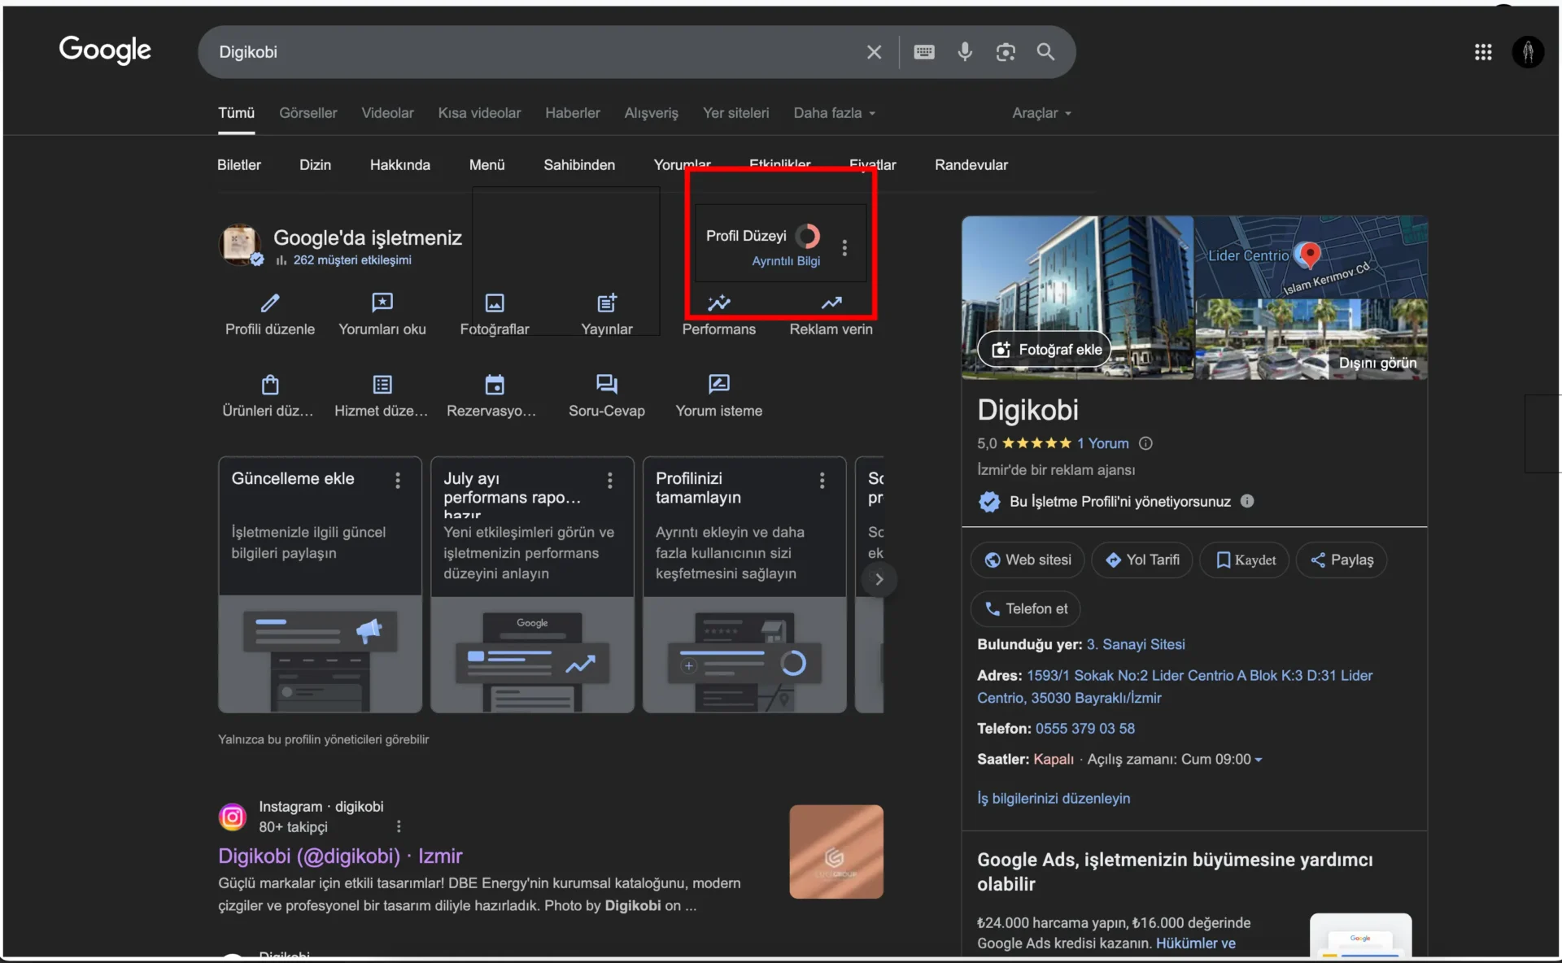Switch to the Kısa videolar tab

[479, 113]
